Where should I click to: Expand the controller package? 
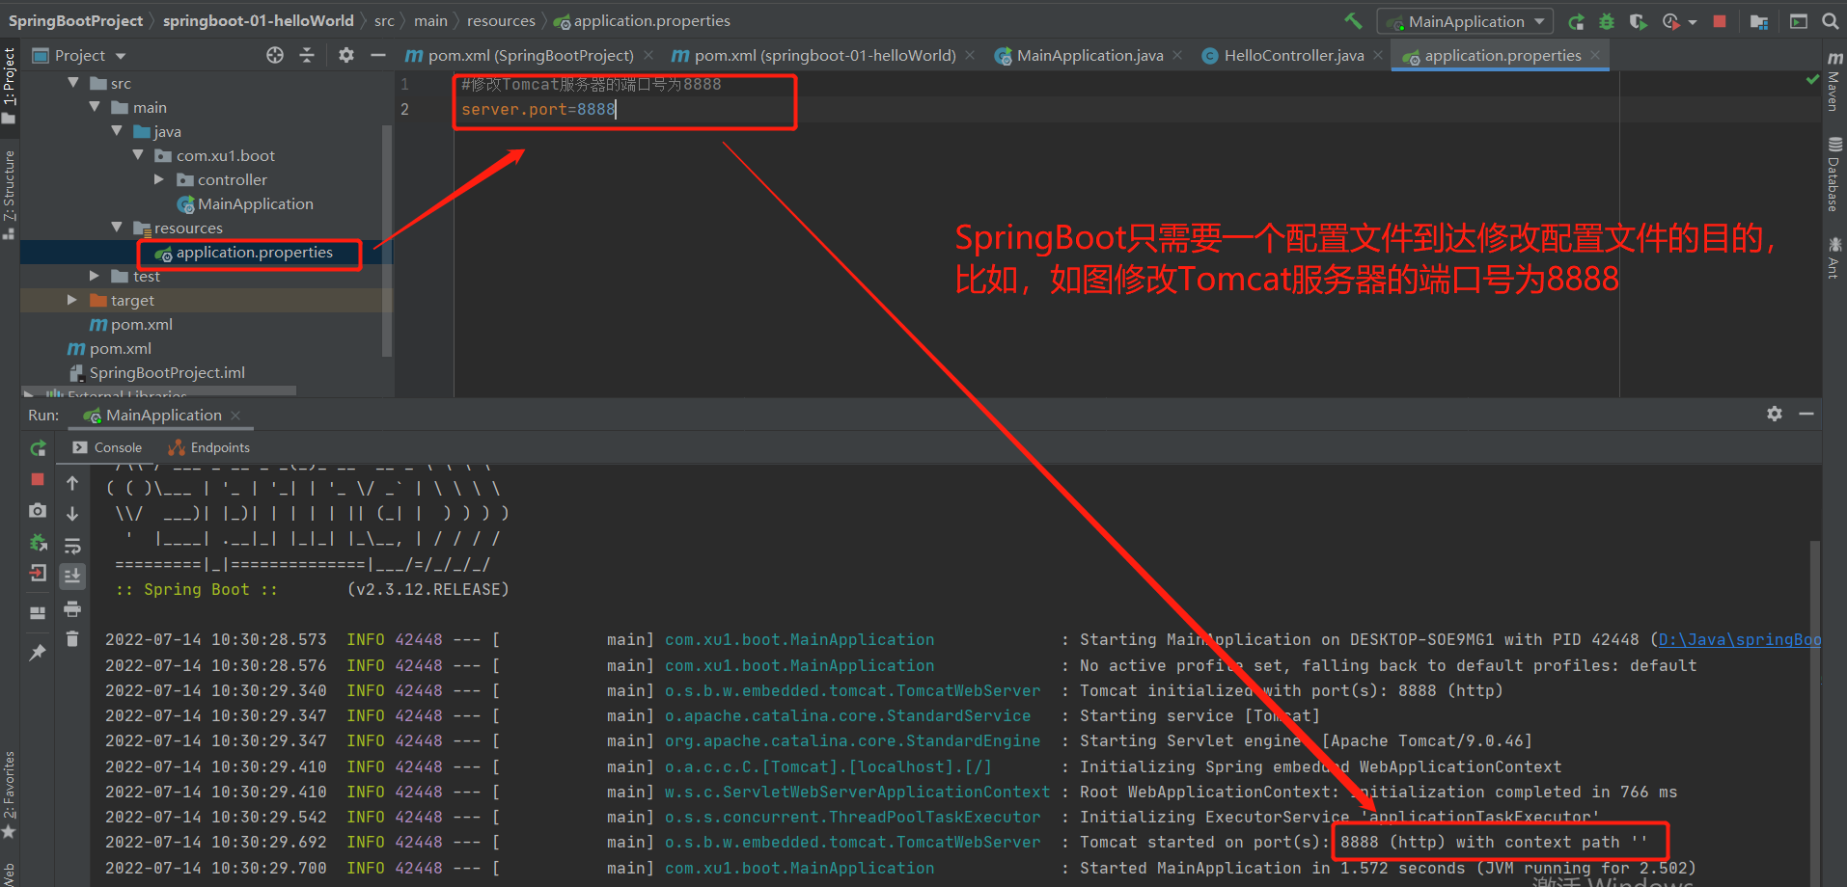pyautogui.click(x=159, y=179)
